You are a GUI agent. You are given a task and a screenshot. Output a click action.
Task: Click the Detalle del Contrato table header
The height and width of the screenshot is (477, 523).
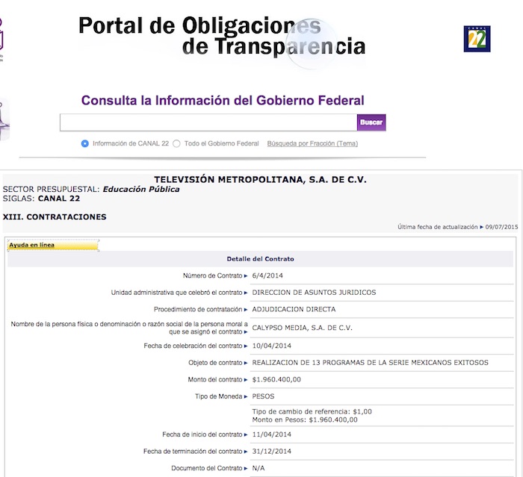[260, 259]
